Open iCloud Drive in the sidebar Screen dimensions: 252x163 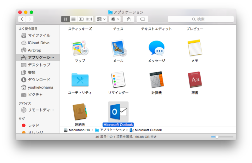(38, 43)
